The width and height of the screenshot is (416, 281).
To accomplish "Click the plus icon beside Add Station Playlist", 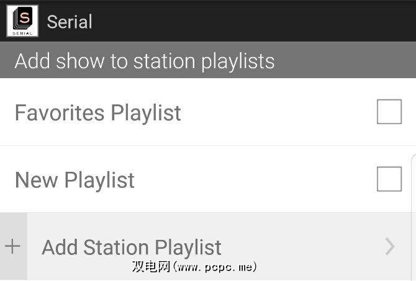I will click(x=12, y=247).
